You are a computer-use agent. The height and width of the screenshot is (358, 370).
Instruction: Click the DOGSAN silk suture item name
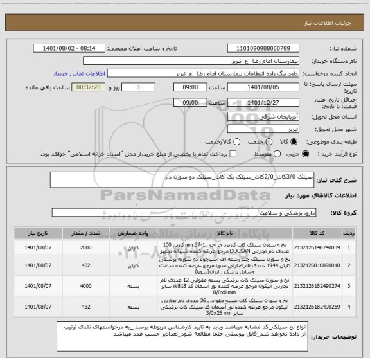coord(225,247)
